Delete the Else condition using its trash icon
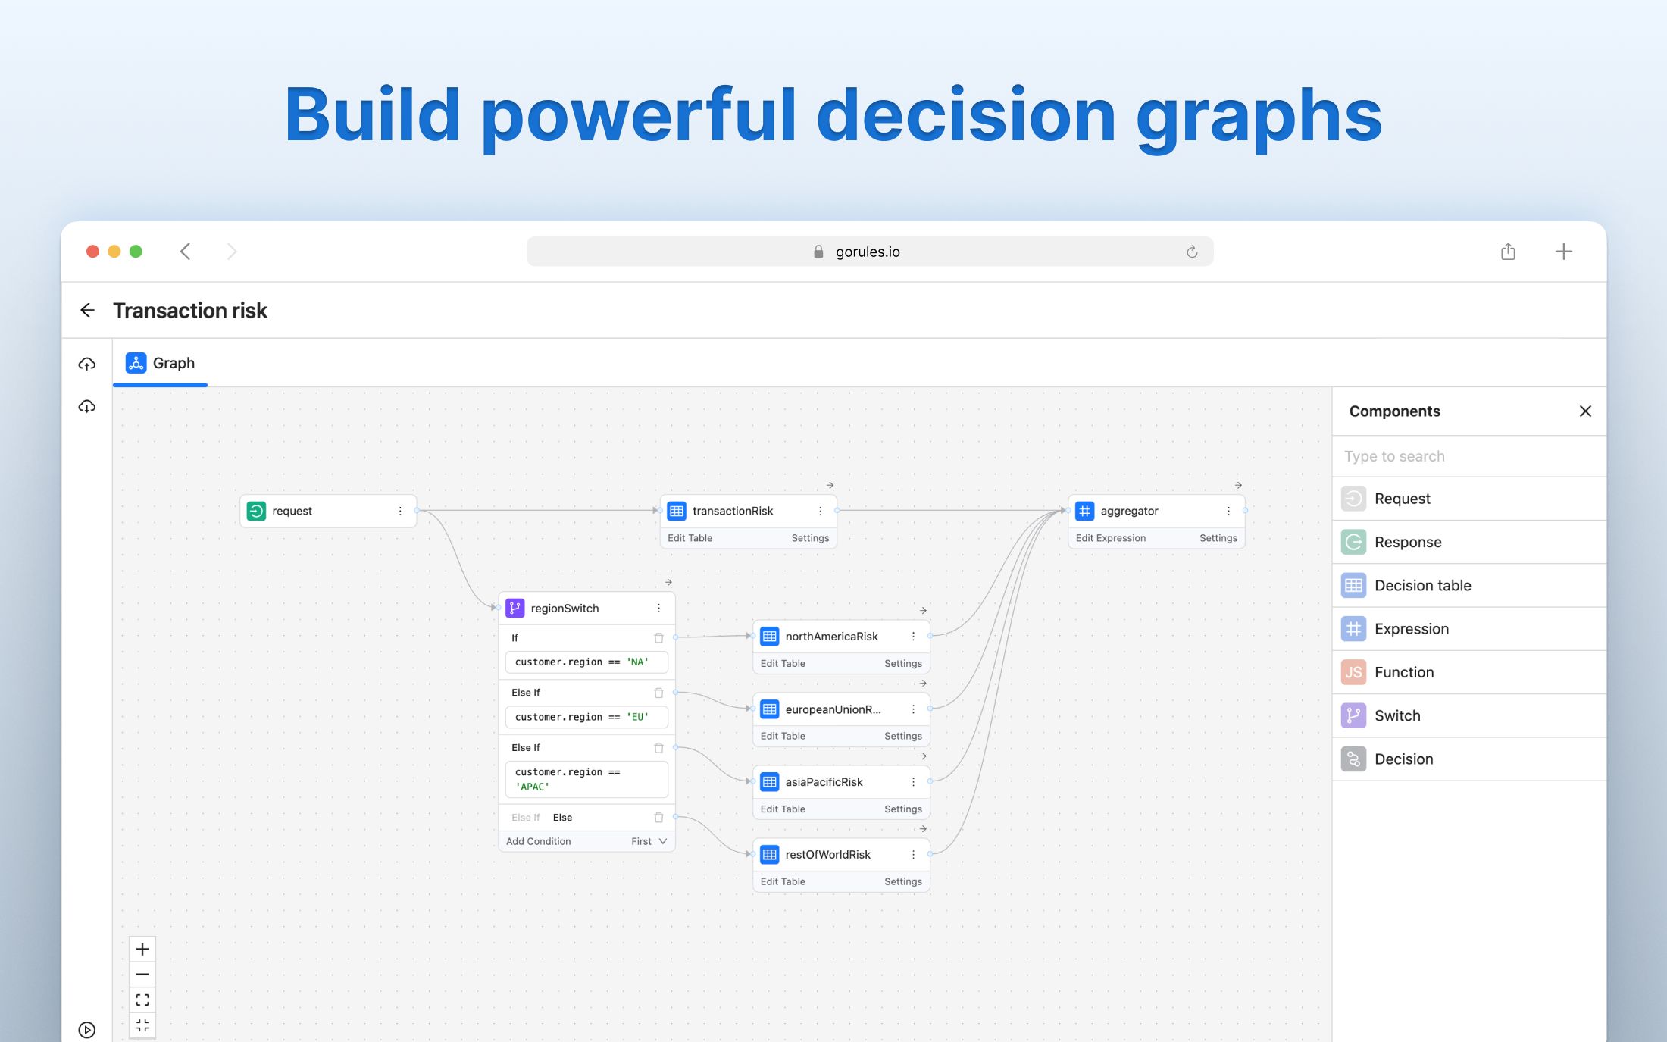The image size is (1667, 1042). pos(658,817)
